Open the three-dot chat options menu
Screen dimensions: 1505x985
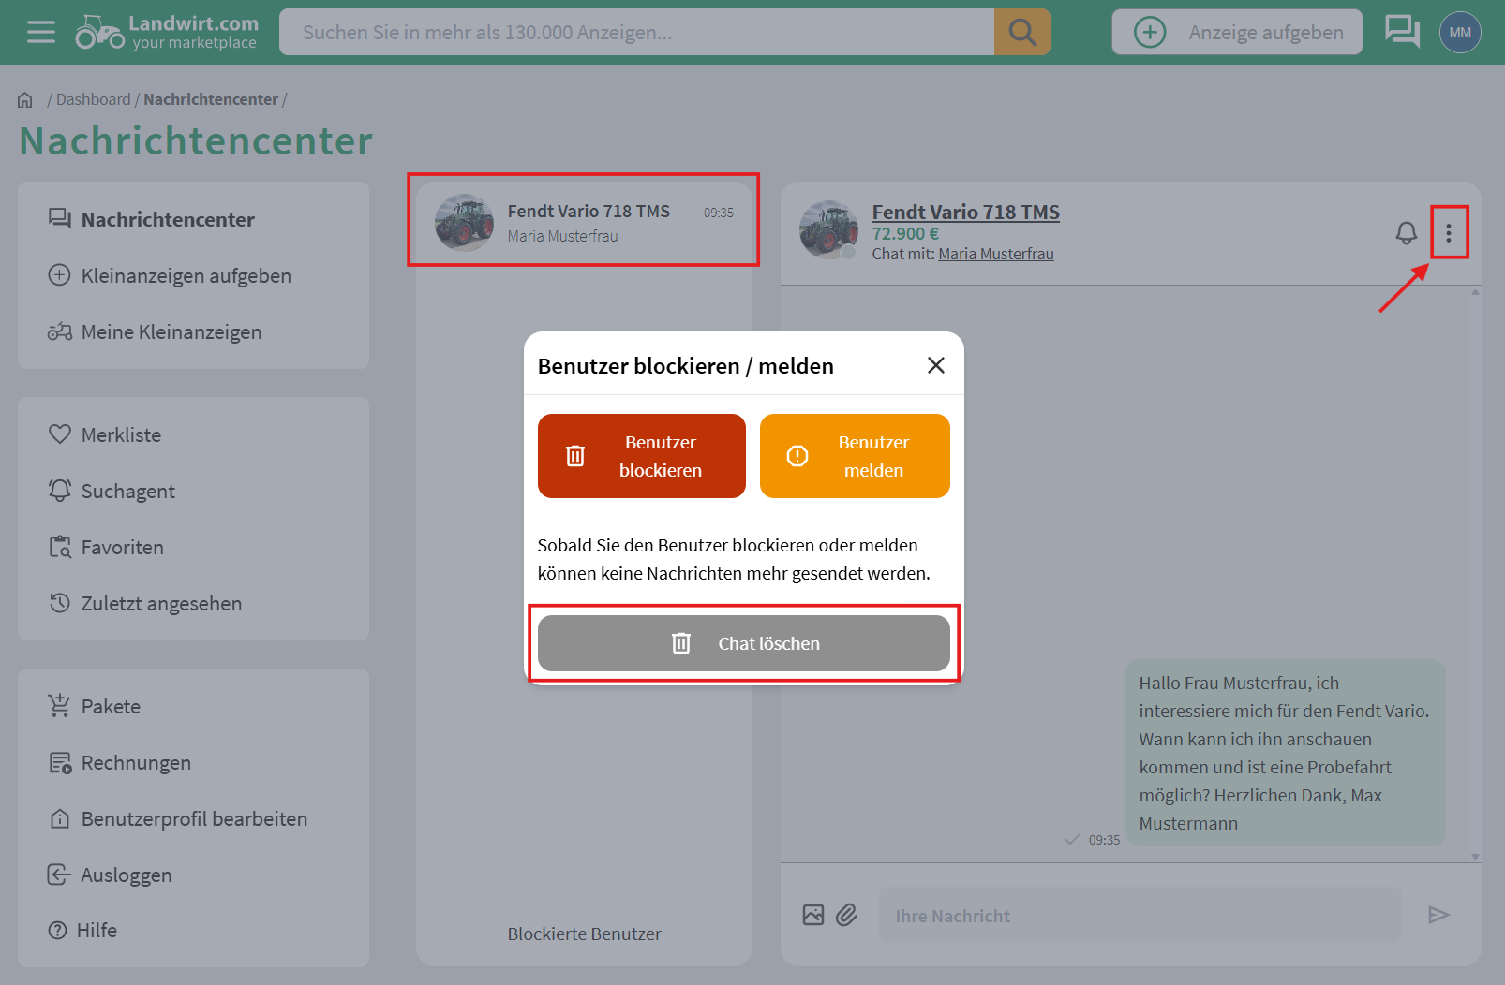pyautogui.click(x=1448, y=233)
